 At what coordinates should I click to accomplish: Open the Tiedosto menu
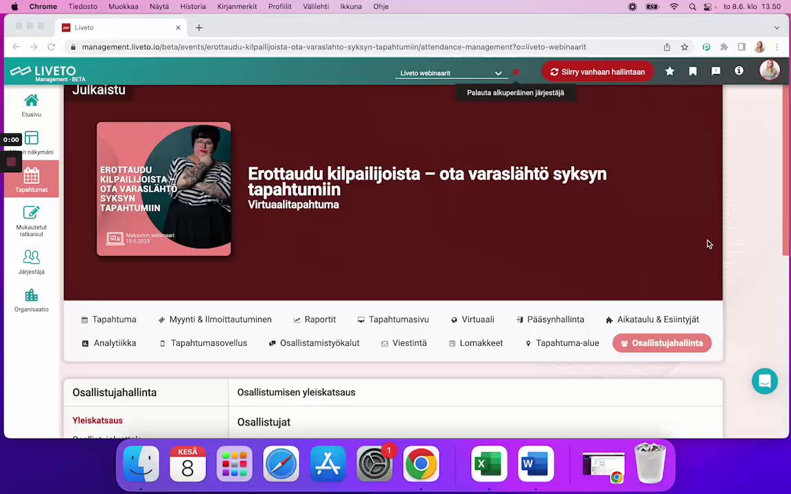click(82, 7)
